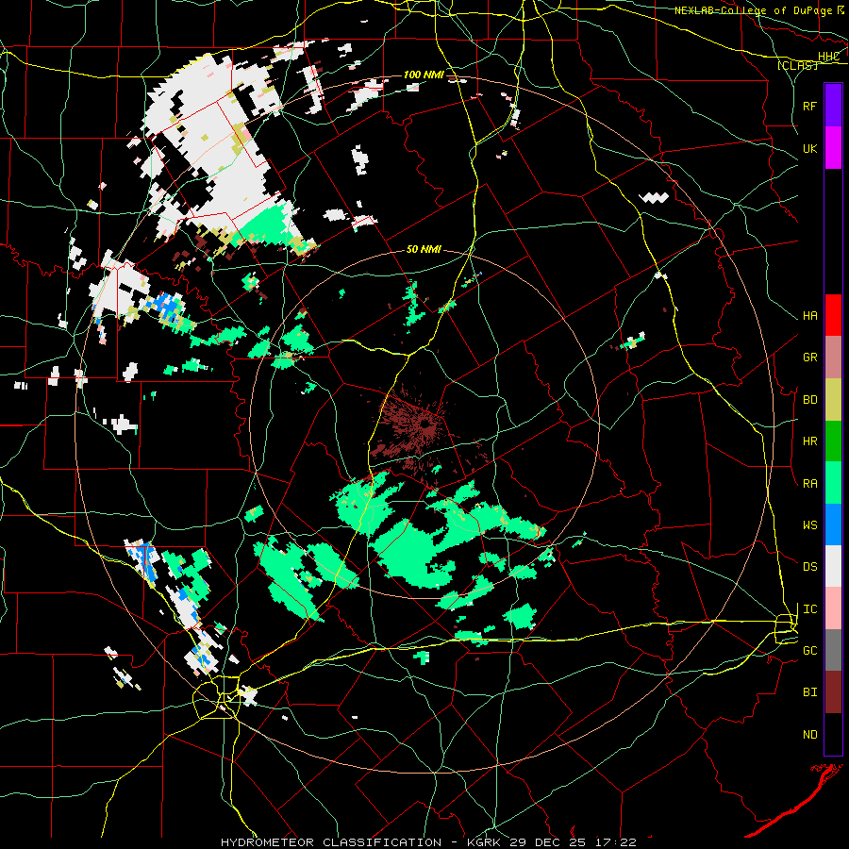Click the white DS legend color swatch

point(833,566)
